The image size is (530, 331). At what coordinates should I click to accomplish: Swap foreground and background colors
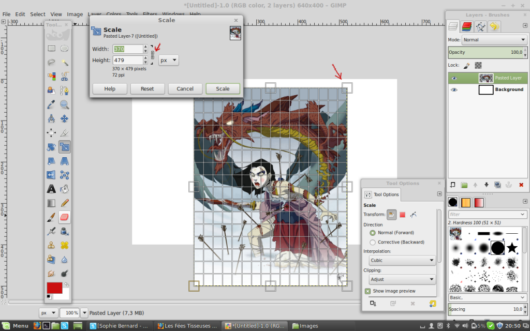click(67, 284)
